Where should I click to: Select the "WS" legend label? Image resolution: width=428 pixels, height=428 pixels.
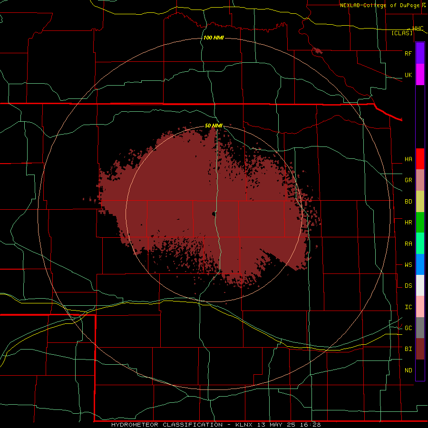click(x=408, y=264)
